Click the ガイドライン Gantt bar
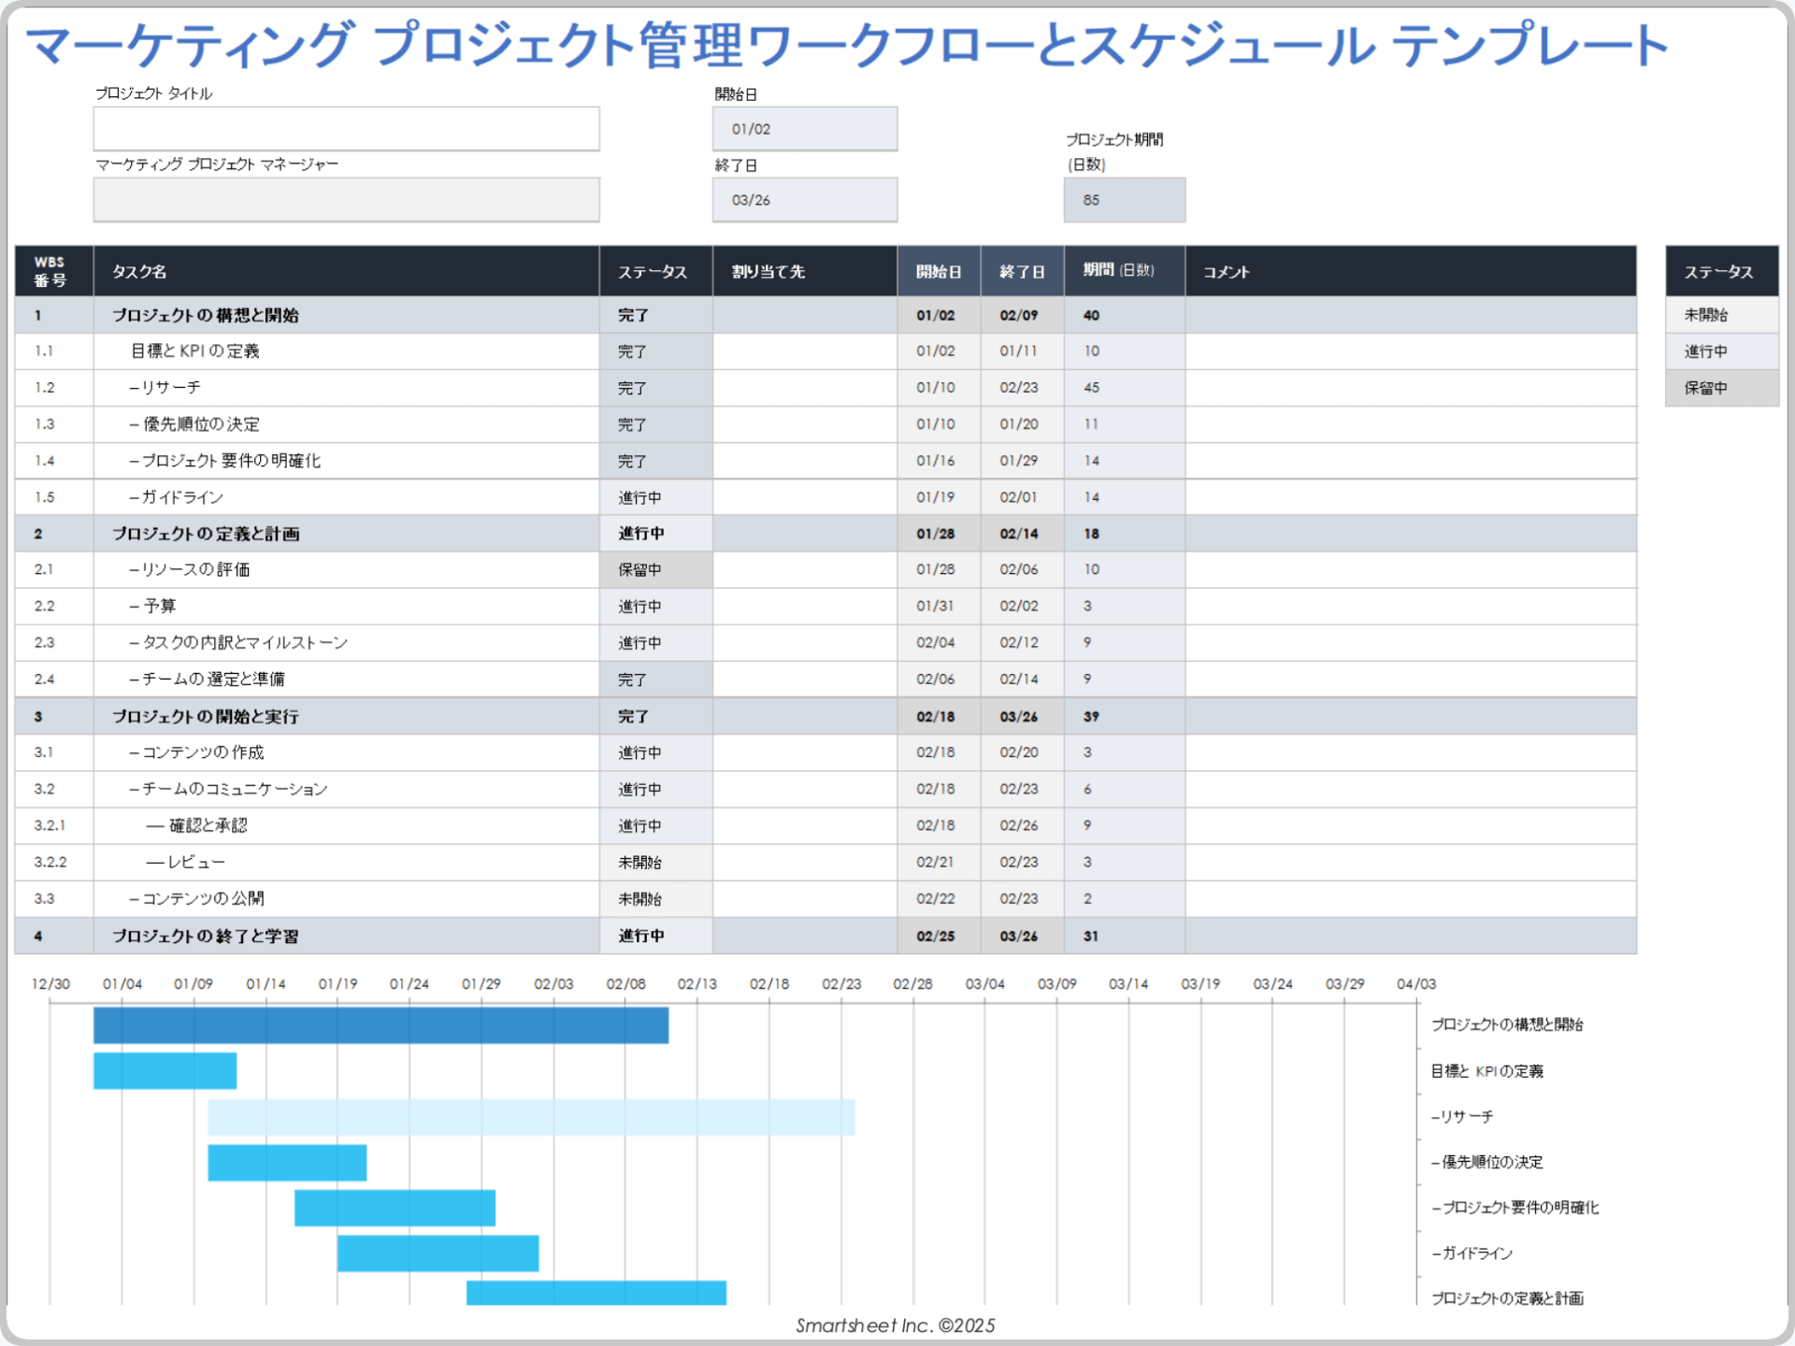Screen dimensions: 1795x1346 pyautogui.click(x=438, y=1253)
